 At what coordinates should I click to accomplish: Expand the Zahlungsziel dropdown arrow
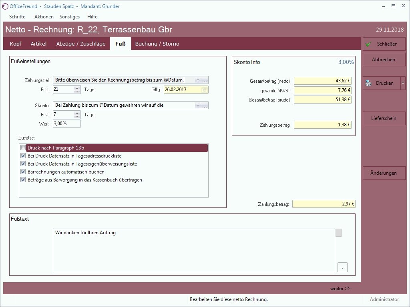click(198, 80)
